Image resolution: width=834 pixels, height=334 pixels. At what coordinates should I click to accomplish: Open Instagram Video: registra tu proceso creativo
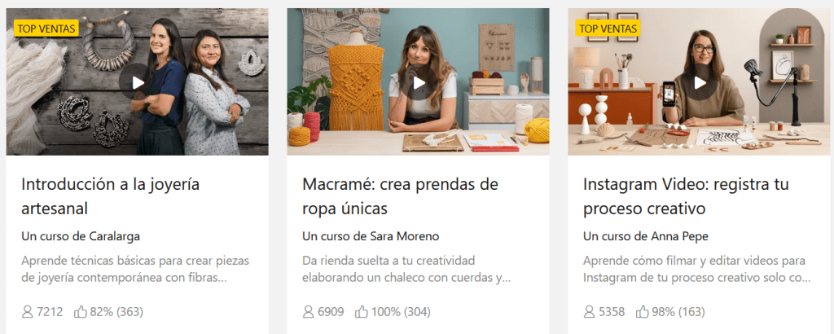686,196
